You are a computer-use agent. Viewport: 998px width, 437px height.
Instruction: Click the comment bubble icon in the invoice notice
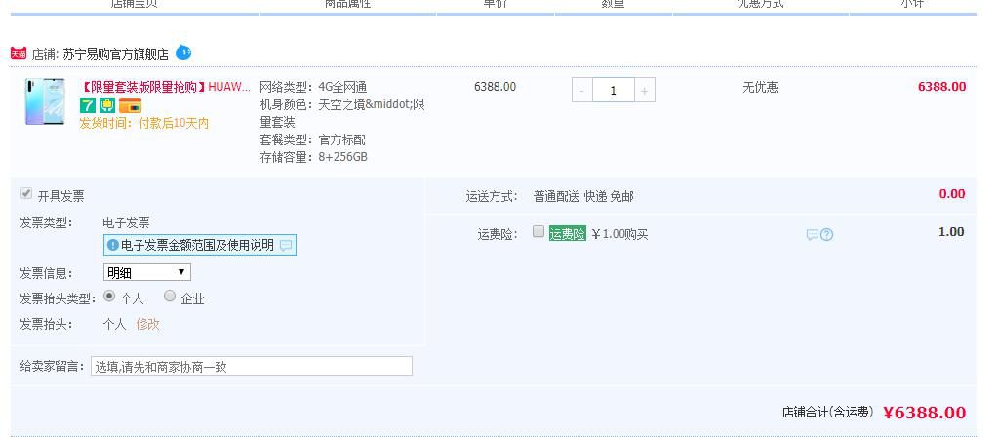286,246
